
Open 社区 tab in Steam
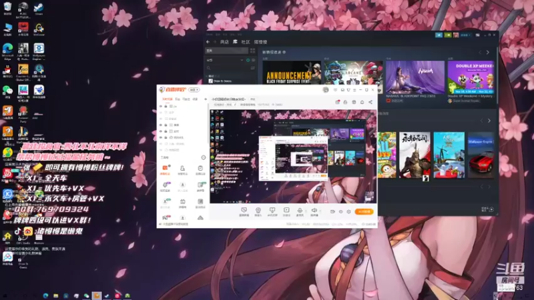(246, 42)
